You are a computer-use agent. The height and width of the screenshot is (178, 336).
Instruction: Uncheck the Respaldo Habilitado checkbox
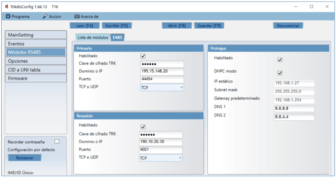[143, 127]
